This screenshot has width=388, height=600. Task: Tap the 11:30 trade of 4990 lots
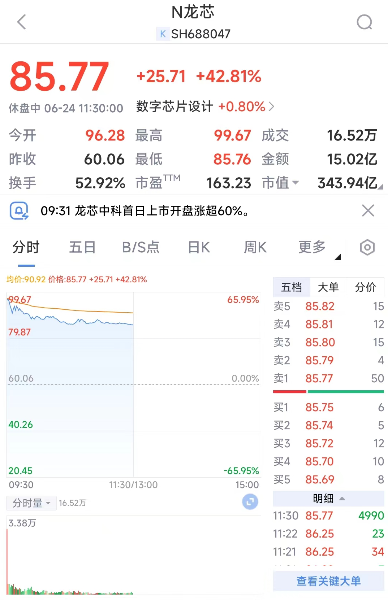328,516
